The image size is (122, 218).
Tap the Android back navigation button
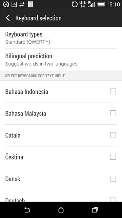coord(27,210)
